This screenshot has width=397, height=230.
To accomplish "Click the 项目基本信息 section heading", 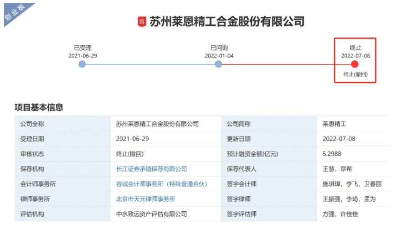I will pyautogui.click(x=39, y=107).
